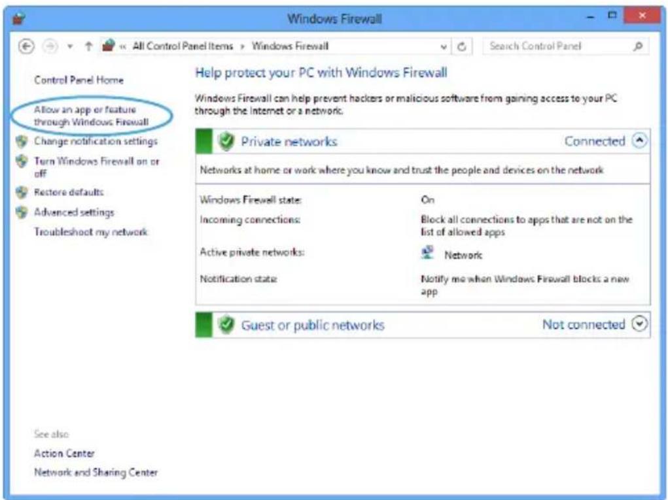Click Restore defaults link
Viewport: 668px width, 500px height.
point(69,192)
